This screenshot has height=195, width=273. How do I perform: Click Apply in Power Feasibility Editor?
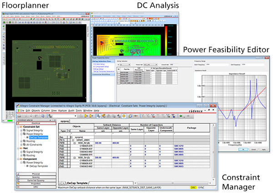tap(263, 149)
